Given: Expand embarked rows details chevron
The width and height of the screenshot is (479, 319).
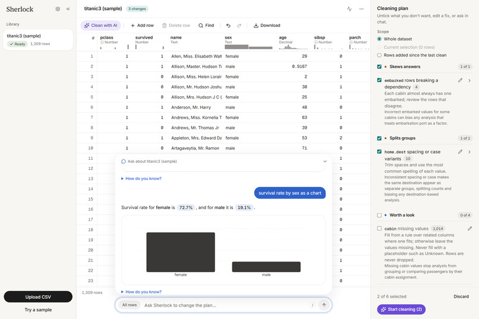Looking at the screenshot, I should coord(469,80).
